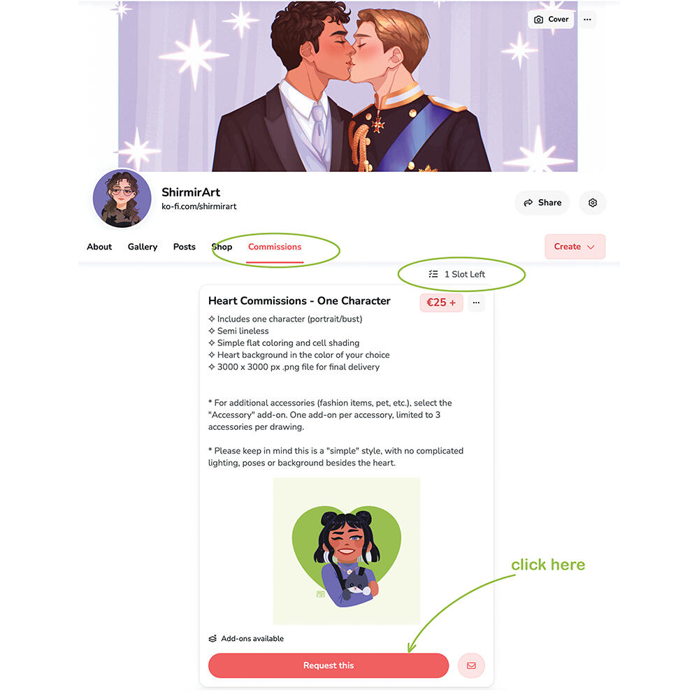
Task: Click the Request this button
Action: click(329, 665)
